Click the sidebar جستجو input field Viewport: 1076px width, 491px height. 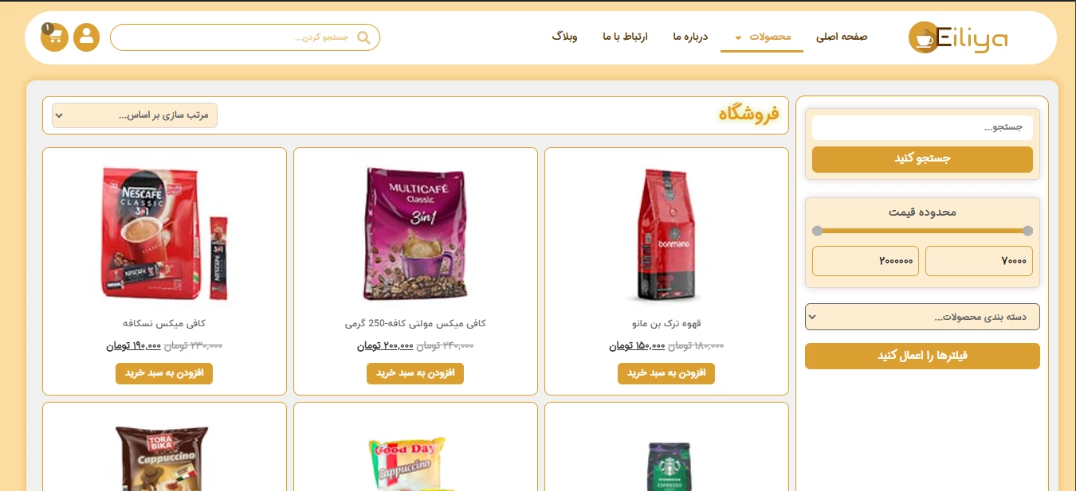tap(922, 127)
